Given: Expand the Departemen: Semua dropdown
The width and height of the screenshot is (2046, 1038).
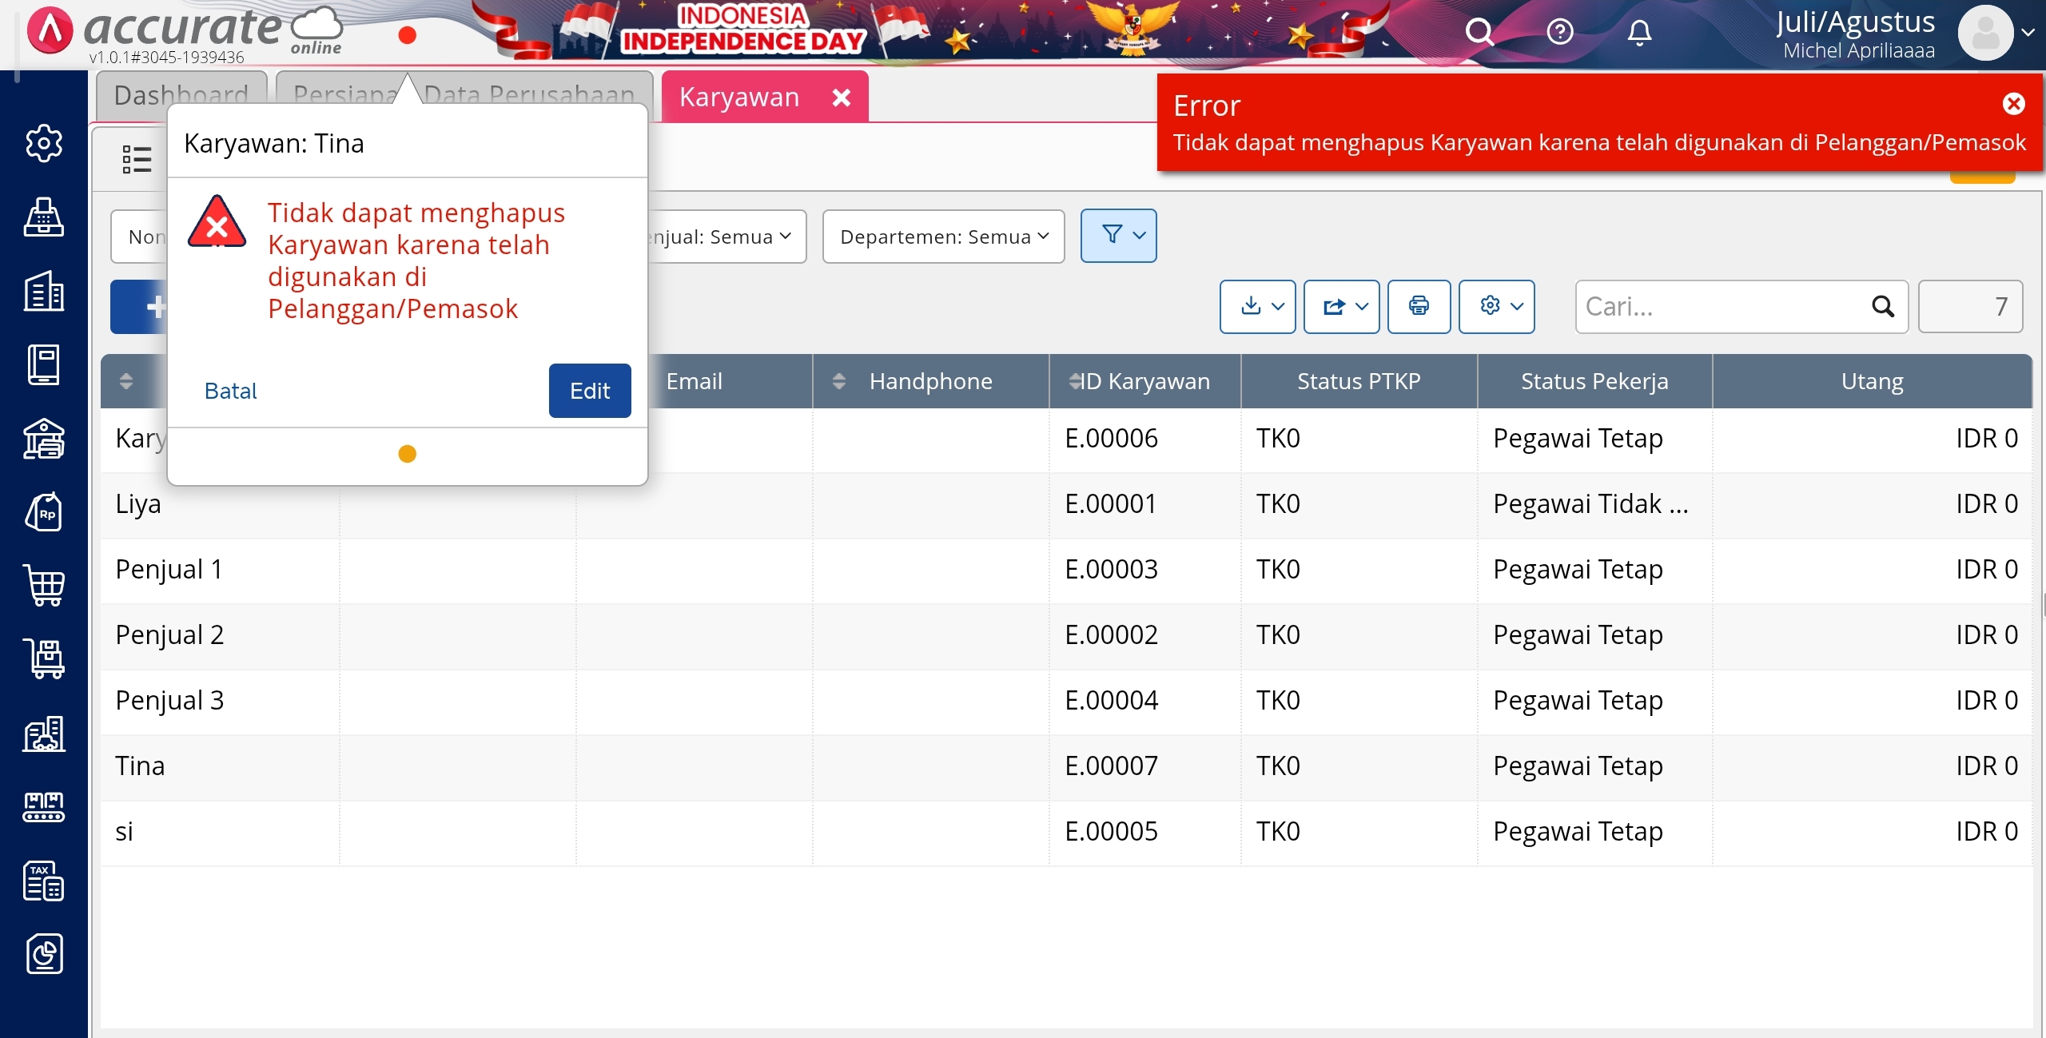Looking at the screenshot, I should [943, 237].
